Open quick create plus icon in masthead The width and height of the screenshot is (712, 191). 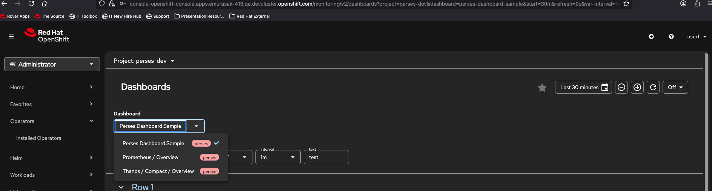point(651,36)
